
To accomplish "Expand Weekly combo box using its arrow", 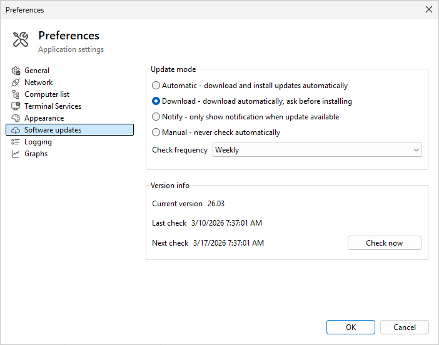I will coord(416,150).
